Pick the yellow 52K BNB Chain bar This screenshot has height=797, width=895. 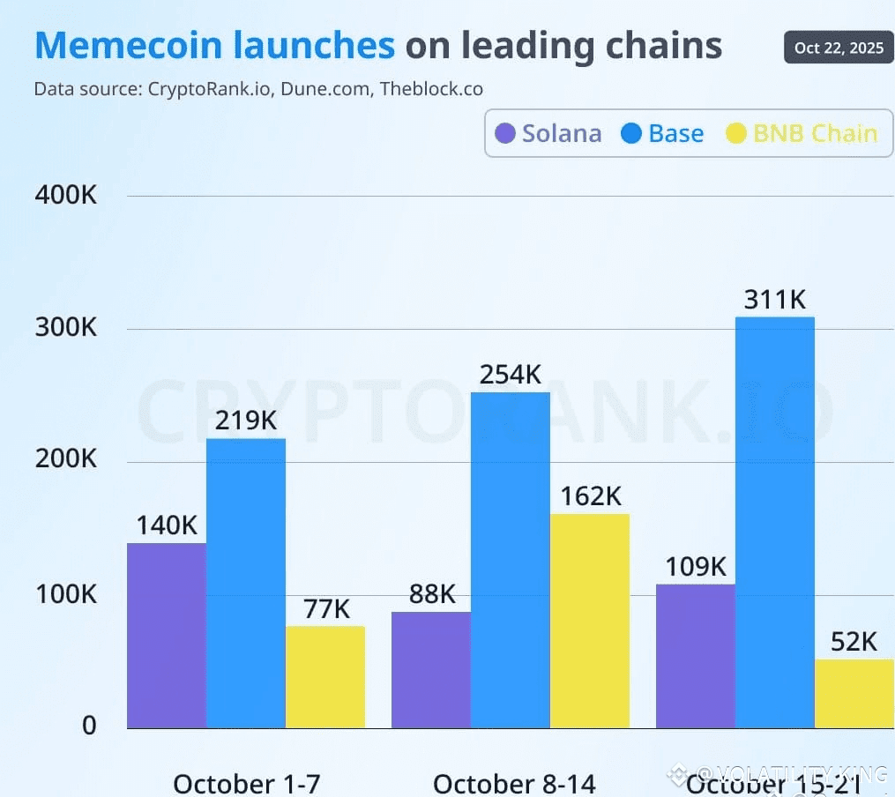[854, 693]
